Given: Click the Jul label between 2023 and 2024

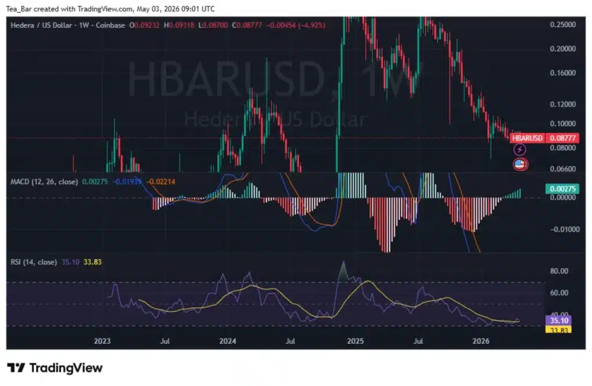Looking at the screenshot, I should coord(165,341).
